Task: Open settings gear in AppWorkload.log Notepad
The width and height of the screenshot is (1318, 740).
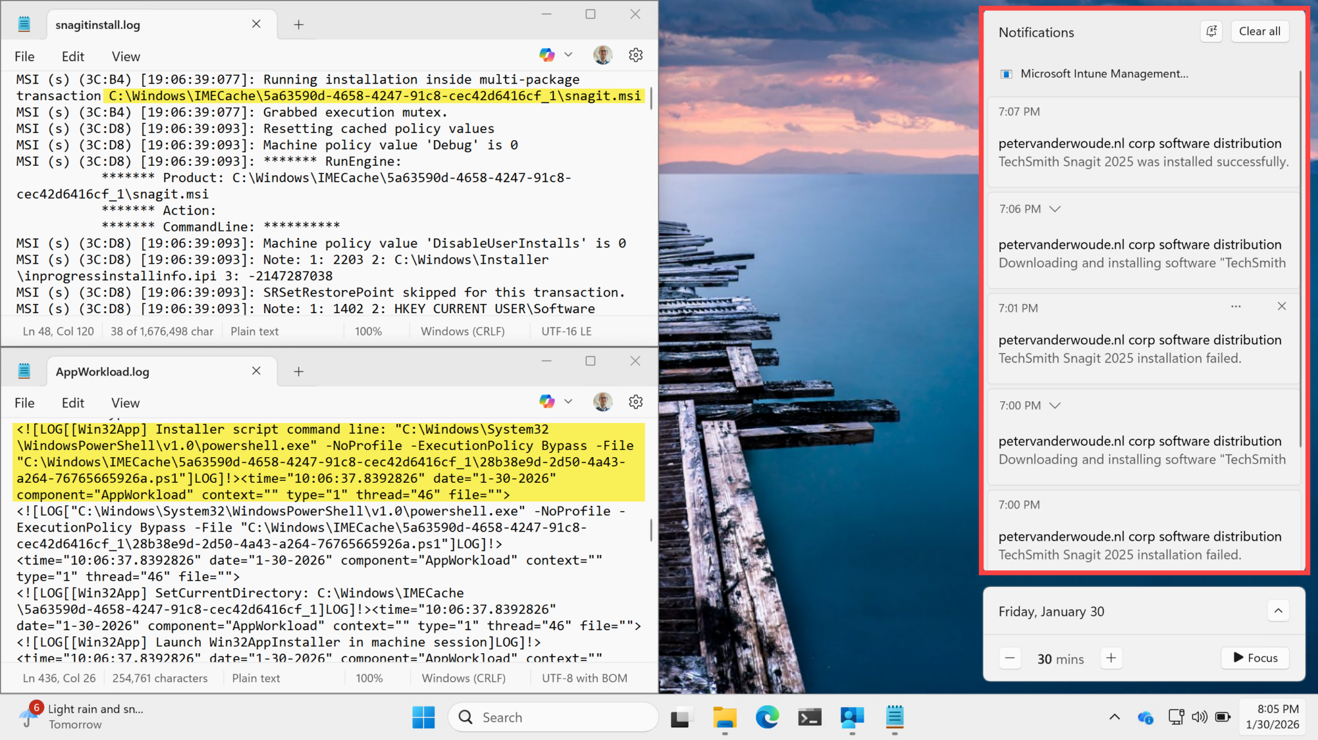Action: 635,402
